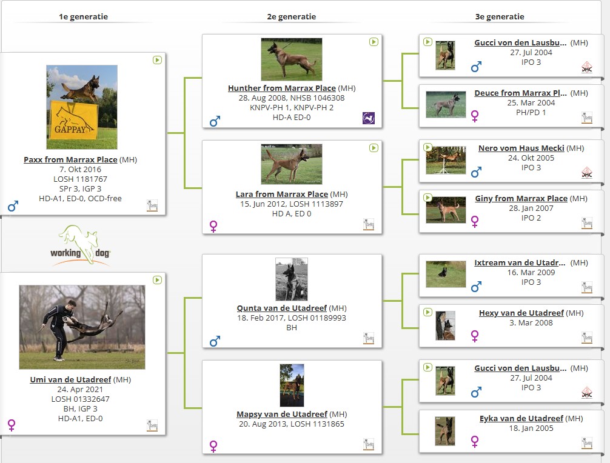
Task: Click Qunta's black-and-white photo thumbnail
Action: coord(291,279)
